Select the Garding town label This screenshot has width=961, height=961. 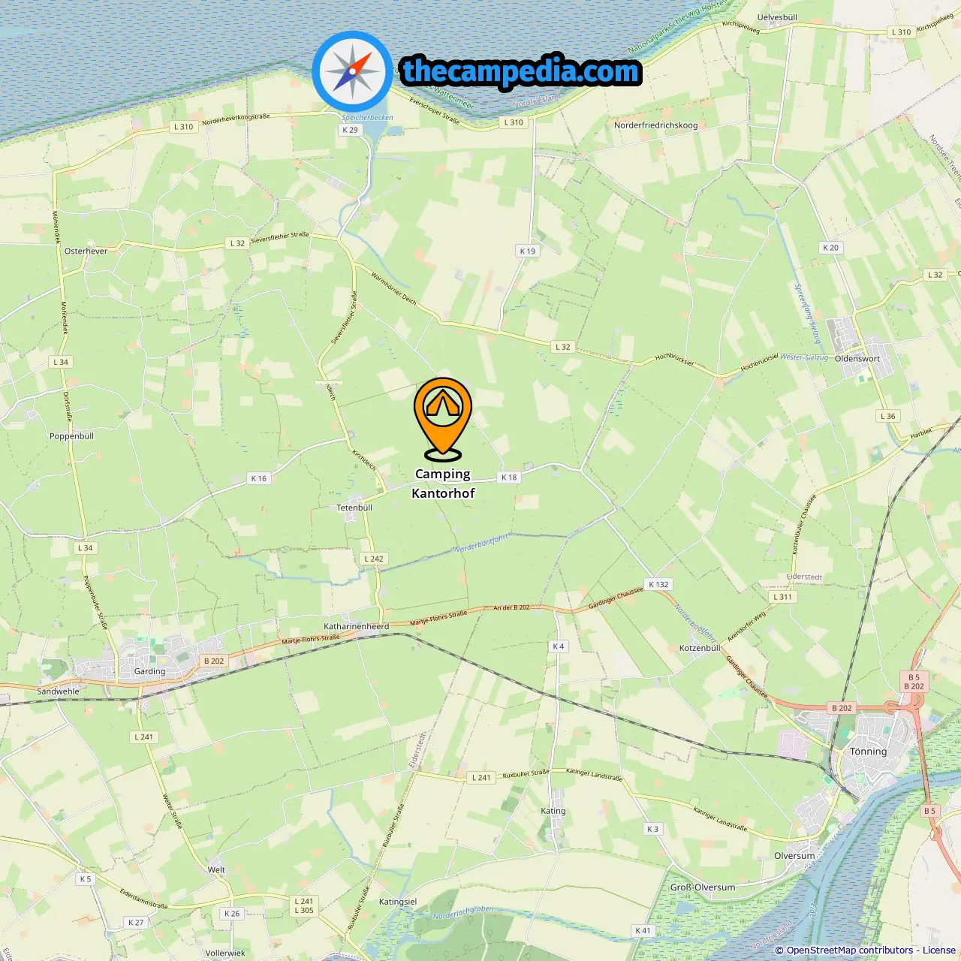click(149, 671)
